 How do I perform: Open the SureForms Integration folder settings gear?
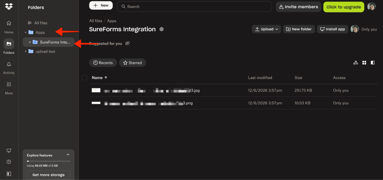pos(162,29)
